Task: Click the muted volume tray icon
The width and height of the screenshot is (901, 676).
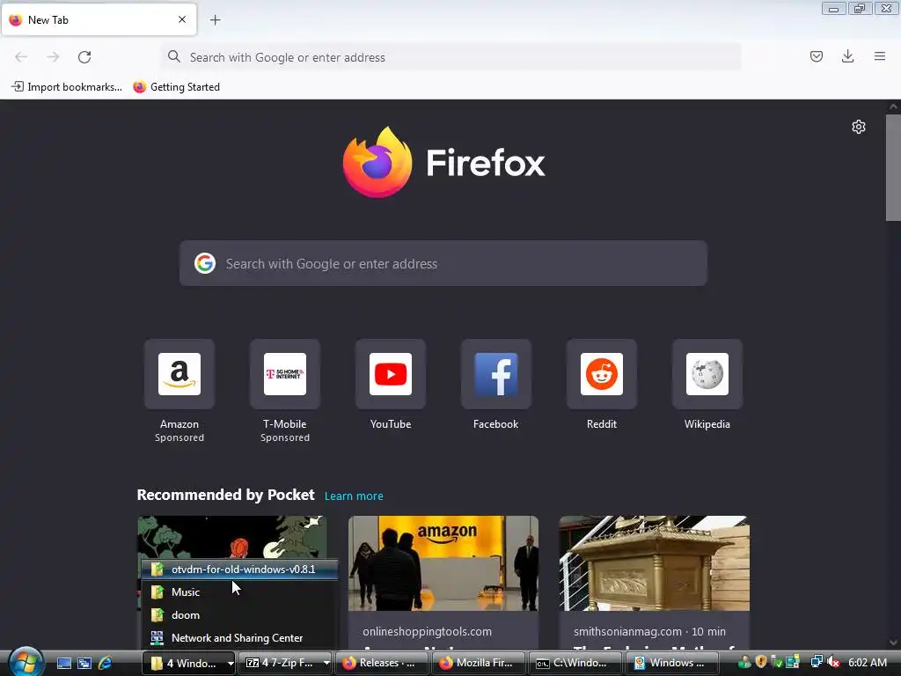Action: [833, 663]
